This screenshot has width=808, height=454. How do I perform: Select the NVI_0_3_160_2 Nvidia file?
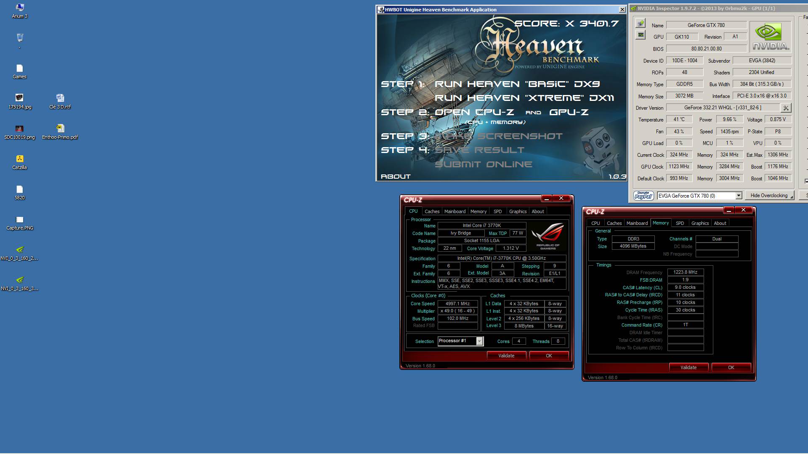point(19,253)
